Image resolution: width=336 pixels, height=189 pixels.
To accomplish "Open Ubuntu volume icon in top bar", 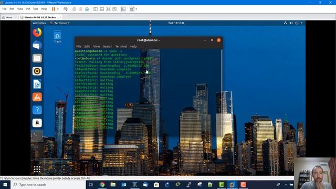I will coord(291,23).
